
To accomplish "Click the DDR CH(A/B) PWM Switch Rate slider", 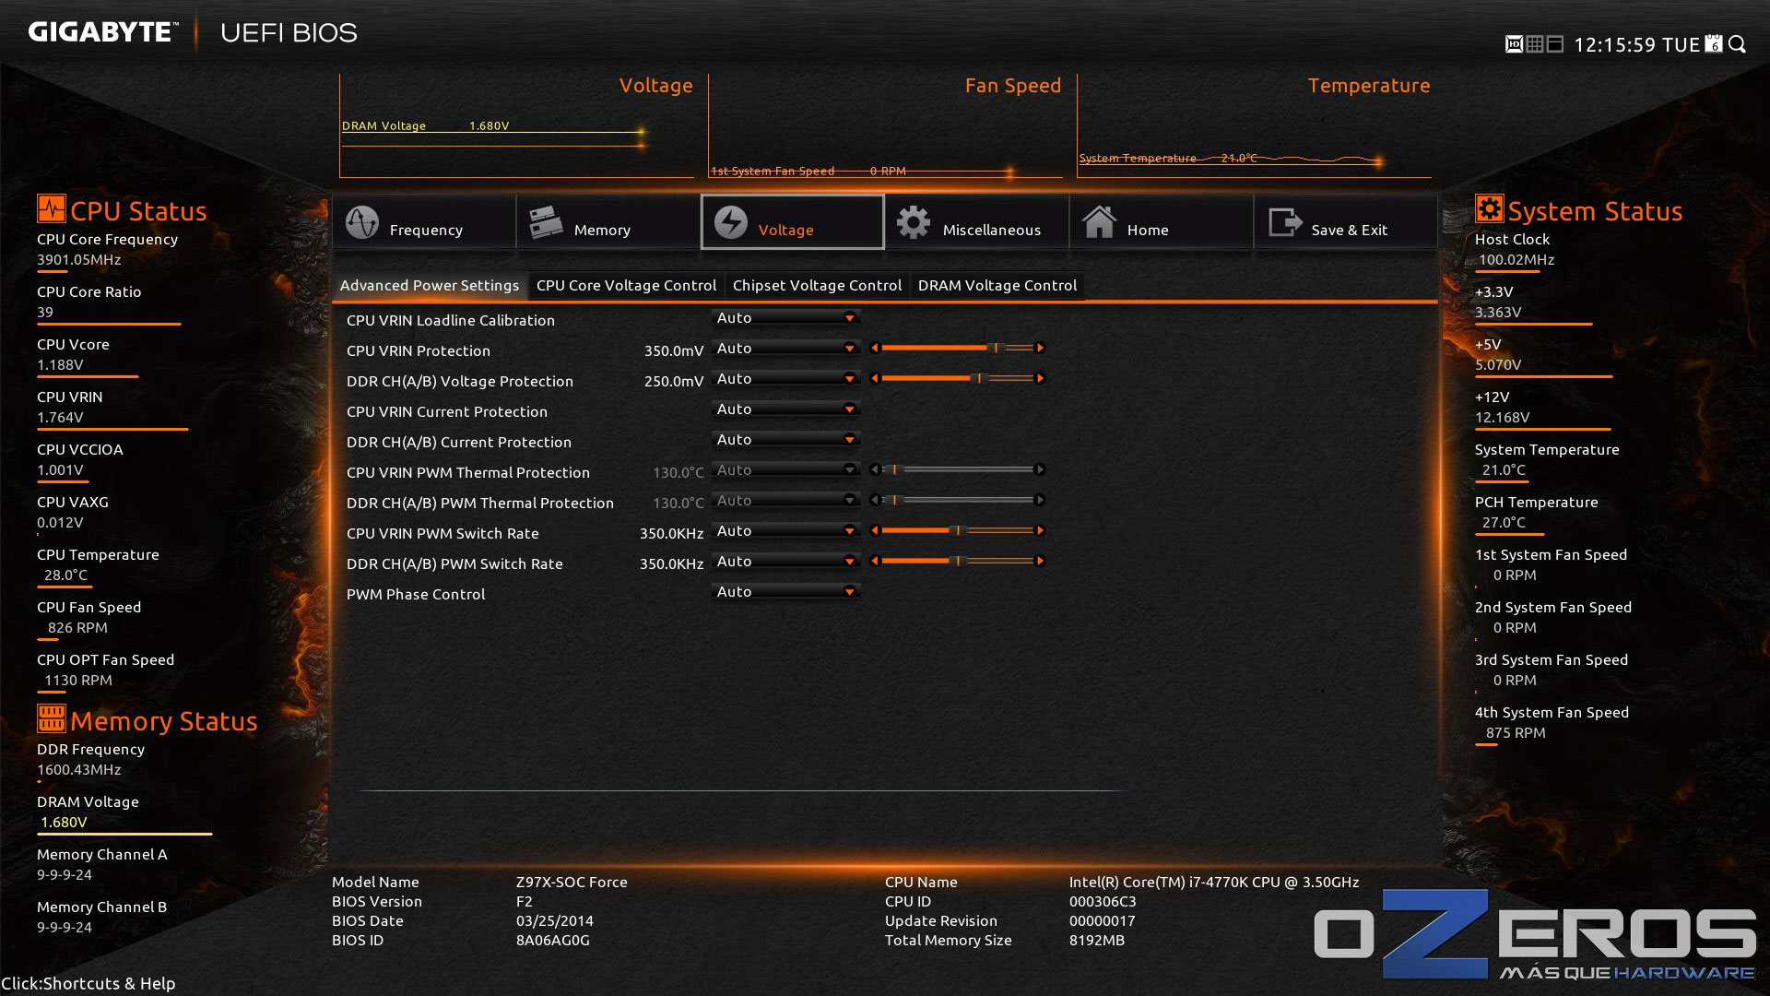I will (958, 561).
